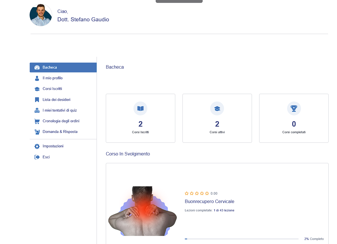The image size is (337, 244).
Task: Click the question person icon for Domanda & Risposta
Action: (37, 132)
